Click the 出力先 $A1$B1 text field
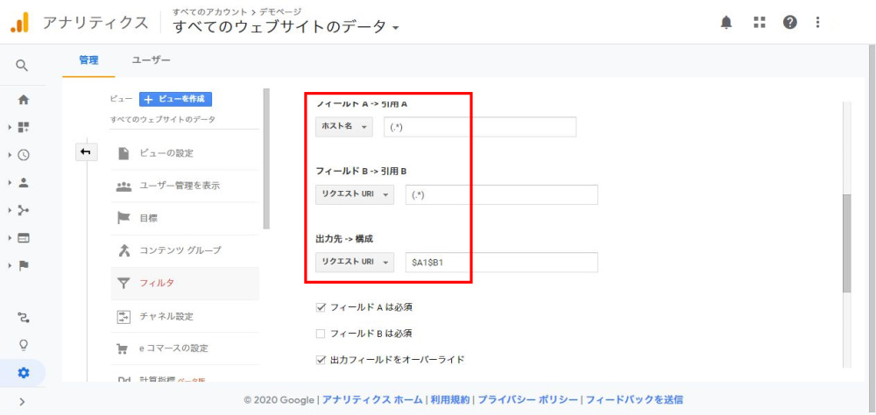This screenshot has height=415, width=876. pos(501,262)
